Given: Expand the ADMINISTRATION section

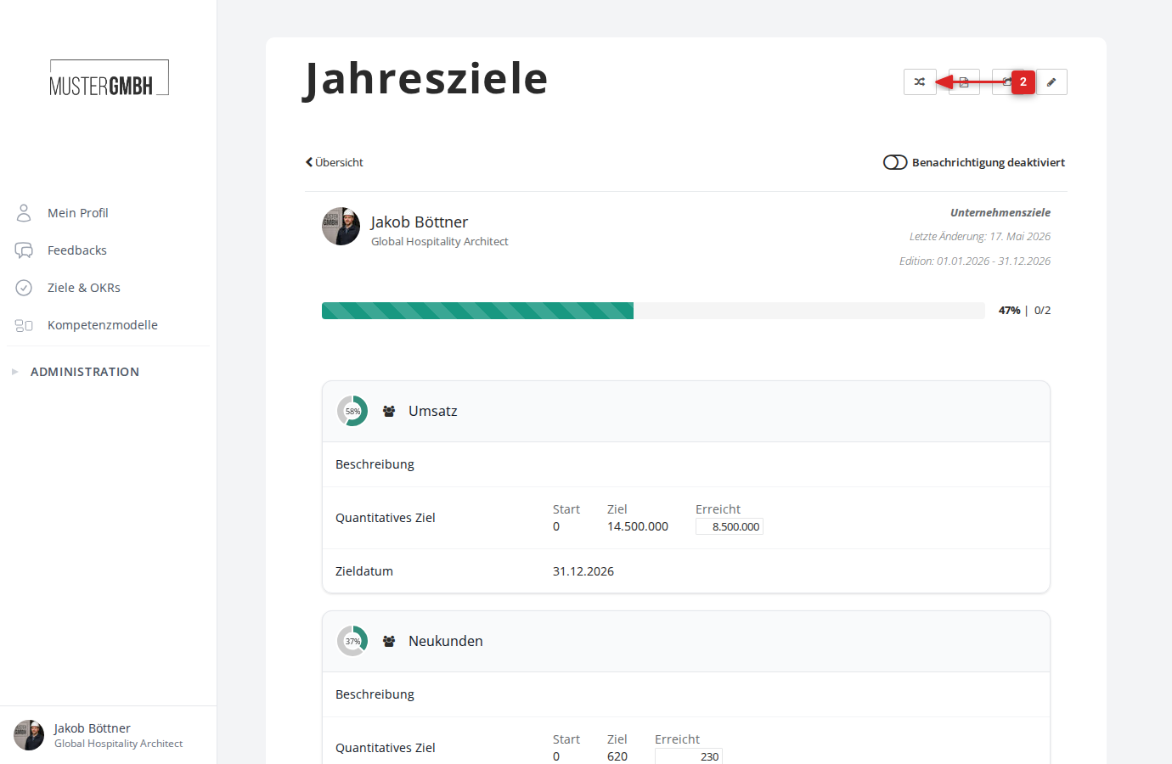Looking at the screenshot, I should (84, 372).
